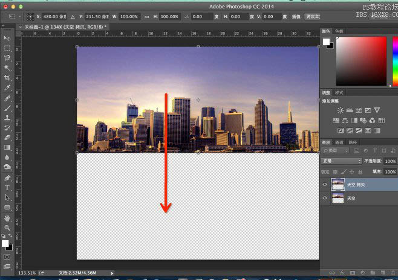Select the Magic Wand tool
Viewport: 398px width, 280px height.
click(7, 68)
